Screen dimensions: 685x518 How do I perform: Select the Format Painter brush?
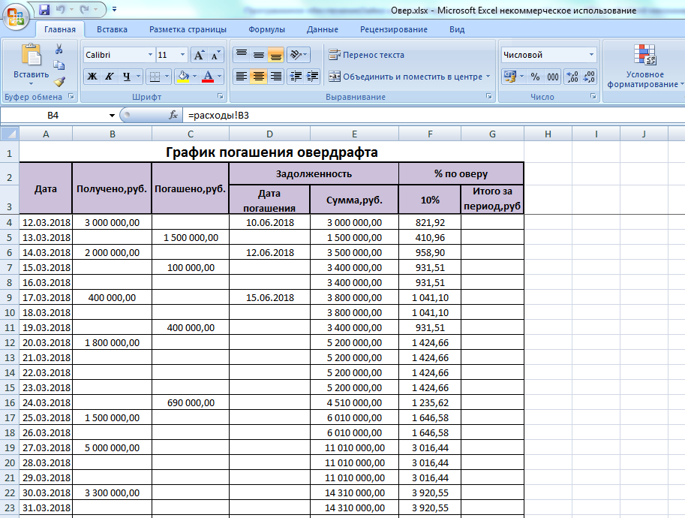pyautogui.click(x=59, y=82)
